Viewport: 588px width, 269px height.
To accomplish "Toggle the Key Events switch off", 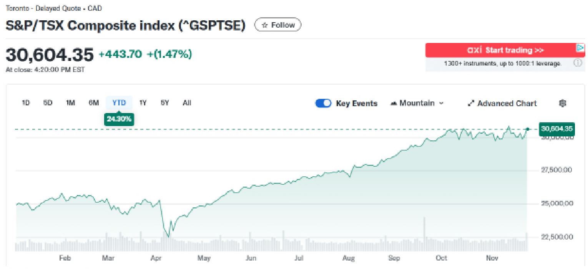I will pyautogui.click(x=323, y=103).
